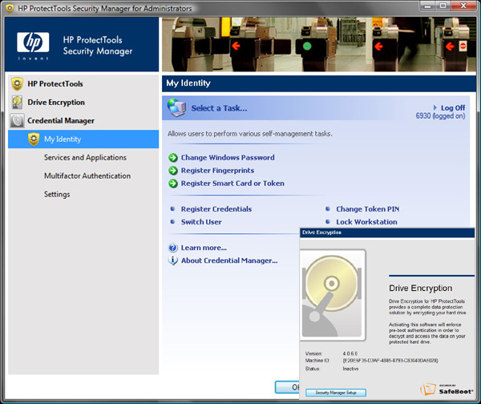Click the 6930 (logged on) text
Screen dimensions: 481x404
tap(440, 116)
